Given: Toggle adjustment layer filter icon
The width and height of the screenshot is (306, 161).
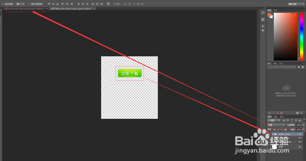Looking at the screenshot, I should (x=288, y=120).
